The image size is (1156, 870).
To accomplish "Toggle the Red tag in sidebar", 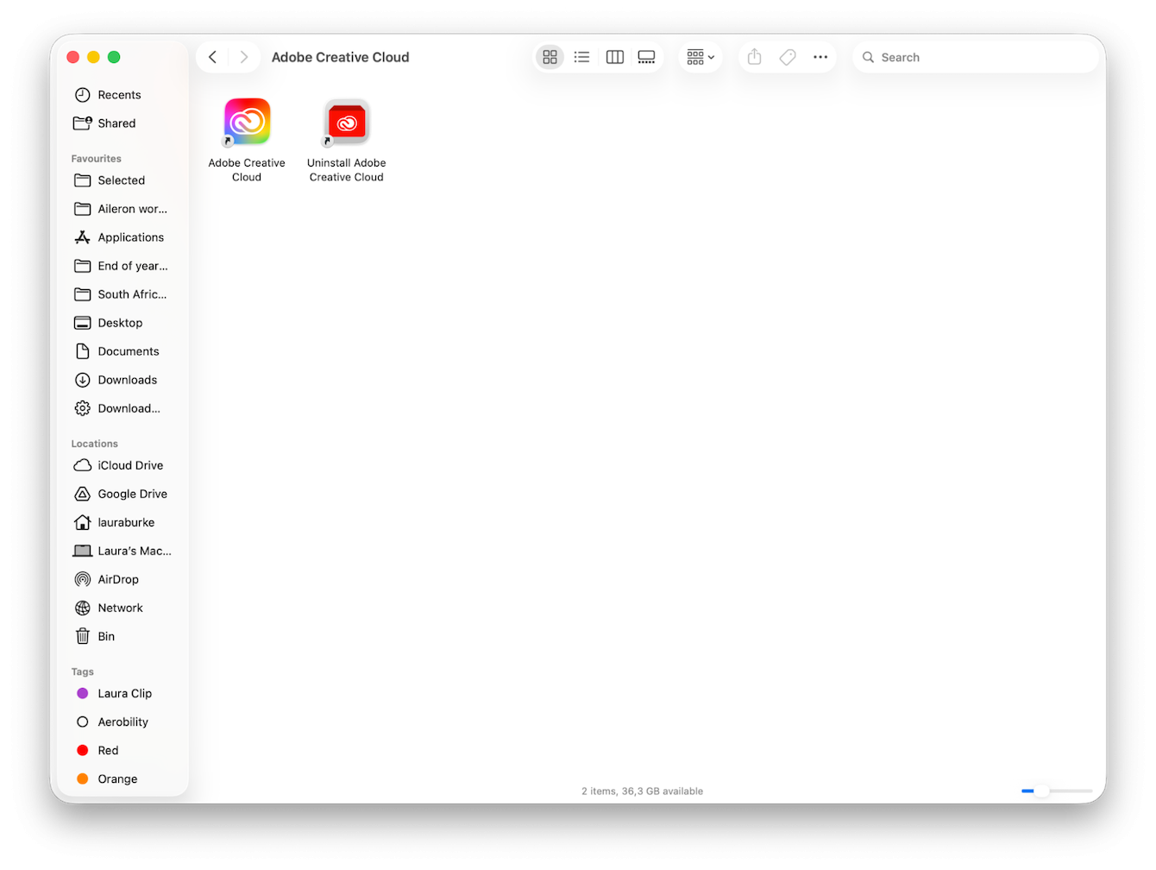I will (x=109, y=750).
